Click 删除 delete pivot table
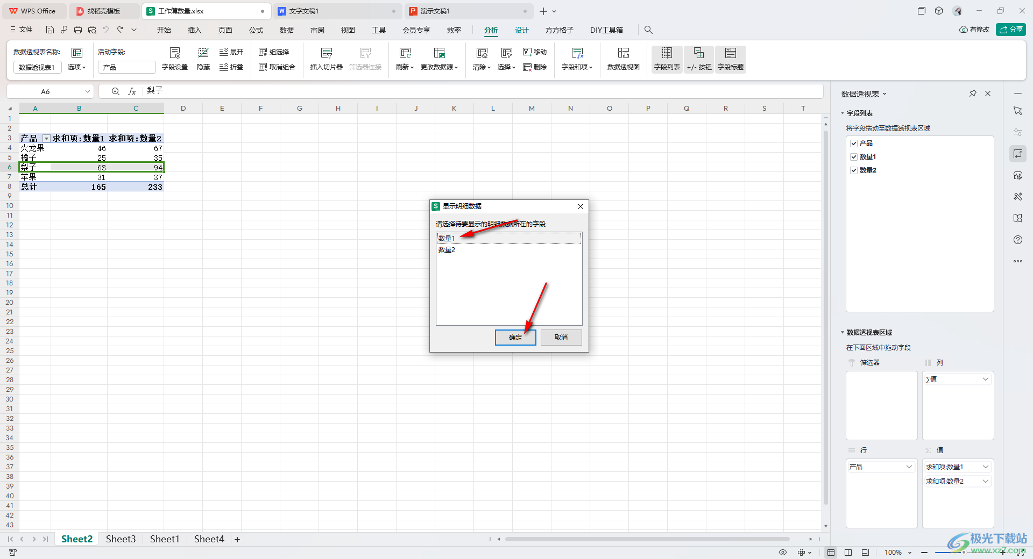 click(535, 67)
